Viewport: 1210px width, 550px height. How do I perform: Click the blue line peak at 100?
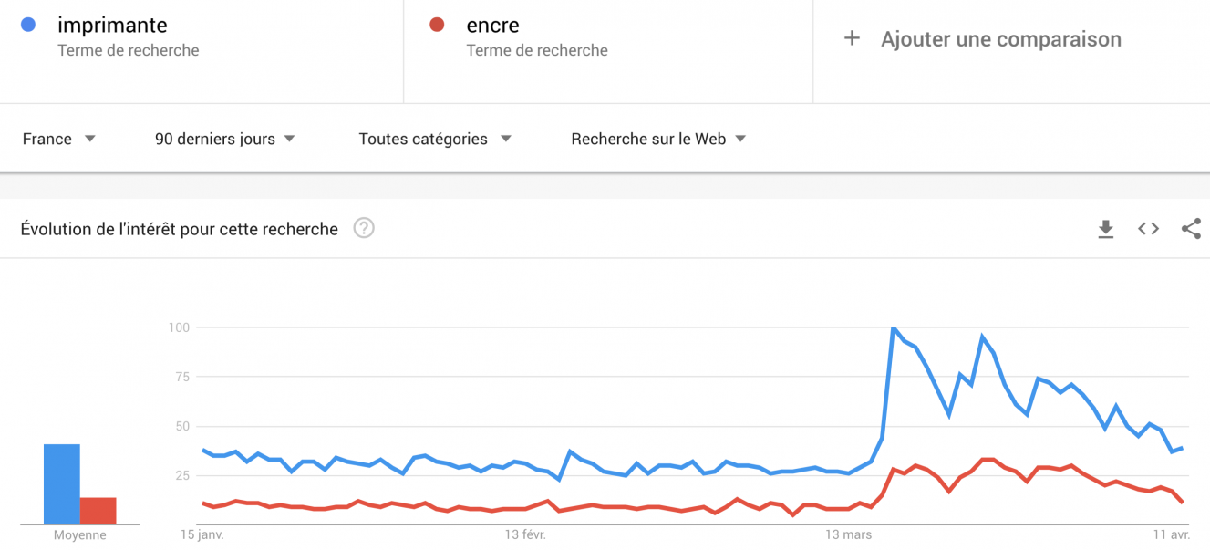(x=893, y=327)
